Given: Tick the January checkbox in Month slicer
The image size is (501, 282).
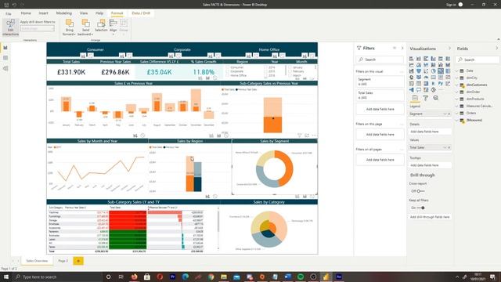Looking at the screenshot, I should [290, 67].
